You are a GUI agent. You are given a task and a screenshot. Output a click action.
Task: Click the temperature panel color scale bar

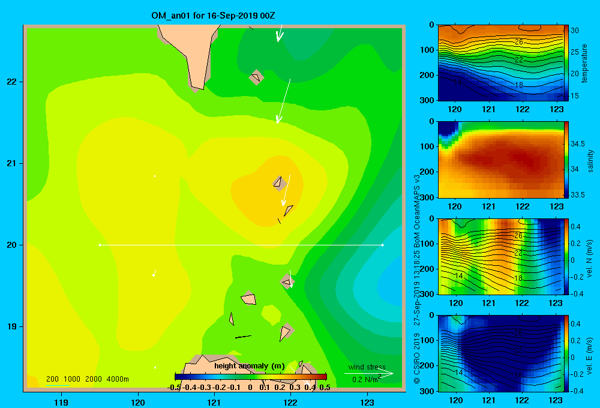click(x=566, y=63)
